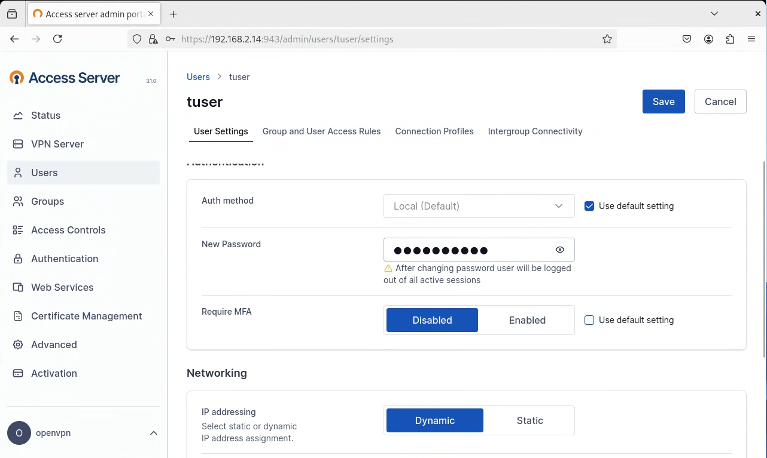Viewport: 767px width, 458px height.
Task: Go back with browser back arrow
Action: click(x=14, y=39)
